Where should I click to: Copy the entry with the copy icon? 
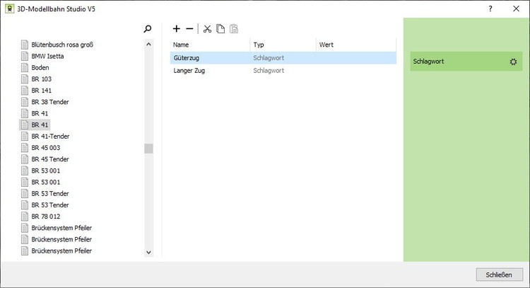[220, 29]
